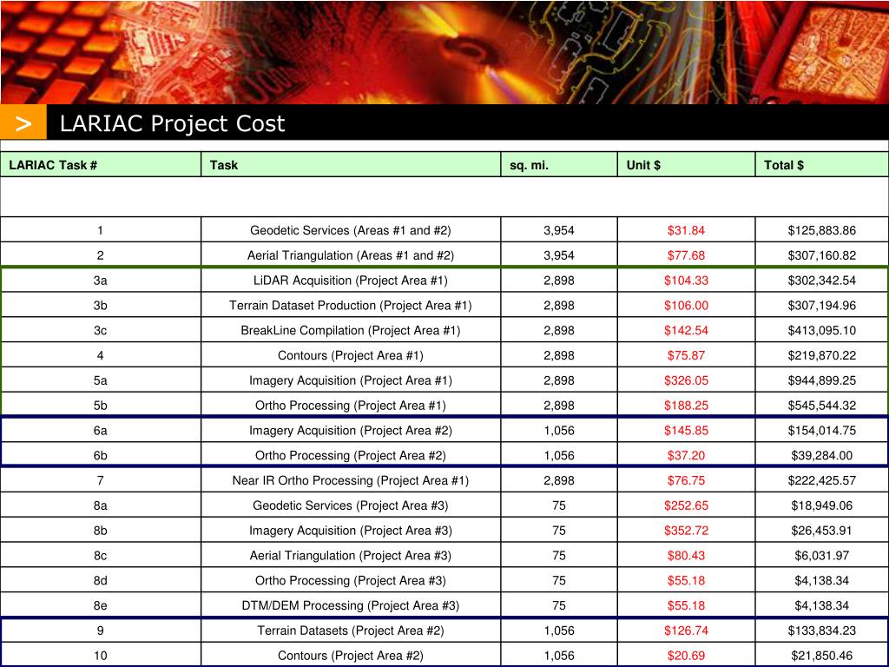
Task: Select BreakLine Compilation (Project Area #1)
Action: coord(351,330)
